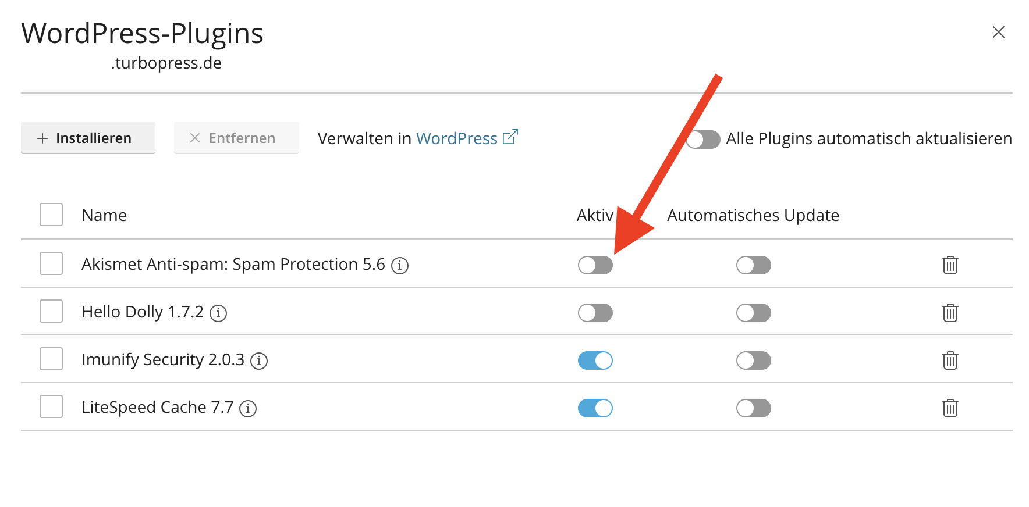Remove Imunify Security using its trash icon
Screen dimensions: 1029x507
(x=950, y=360)
